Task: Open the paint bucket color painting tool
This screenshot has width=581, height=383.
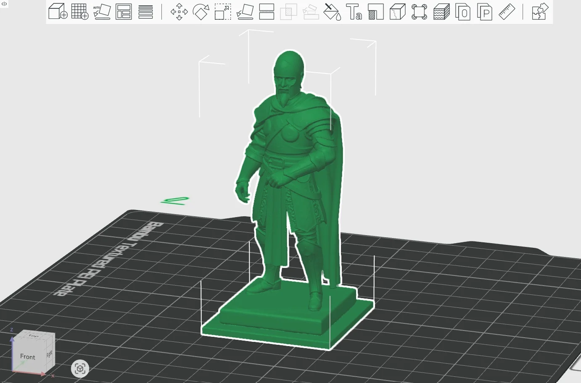Action: [x=332, y=12]
